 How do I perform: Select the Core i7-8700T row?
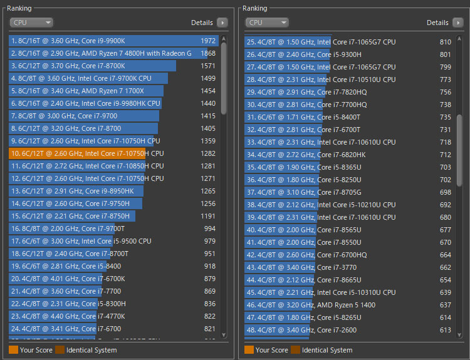coord(114,254)
